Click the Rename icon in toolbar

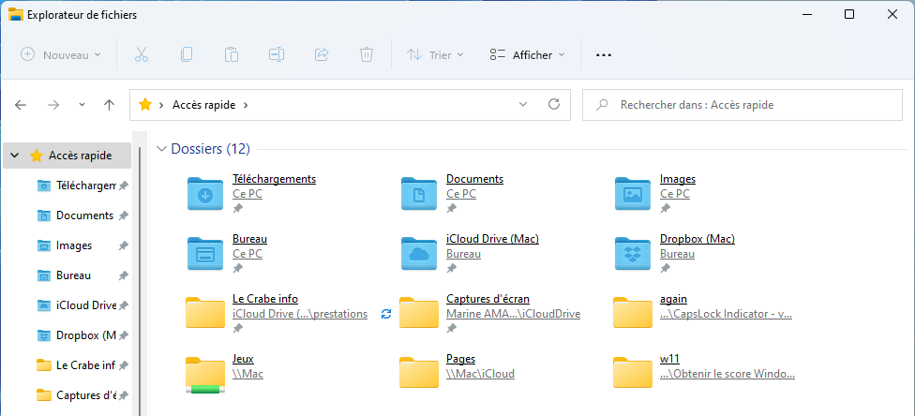(x=276, y=55)
